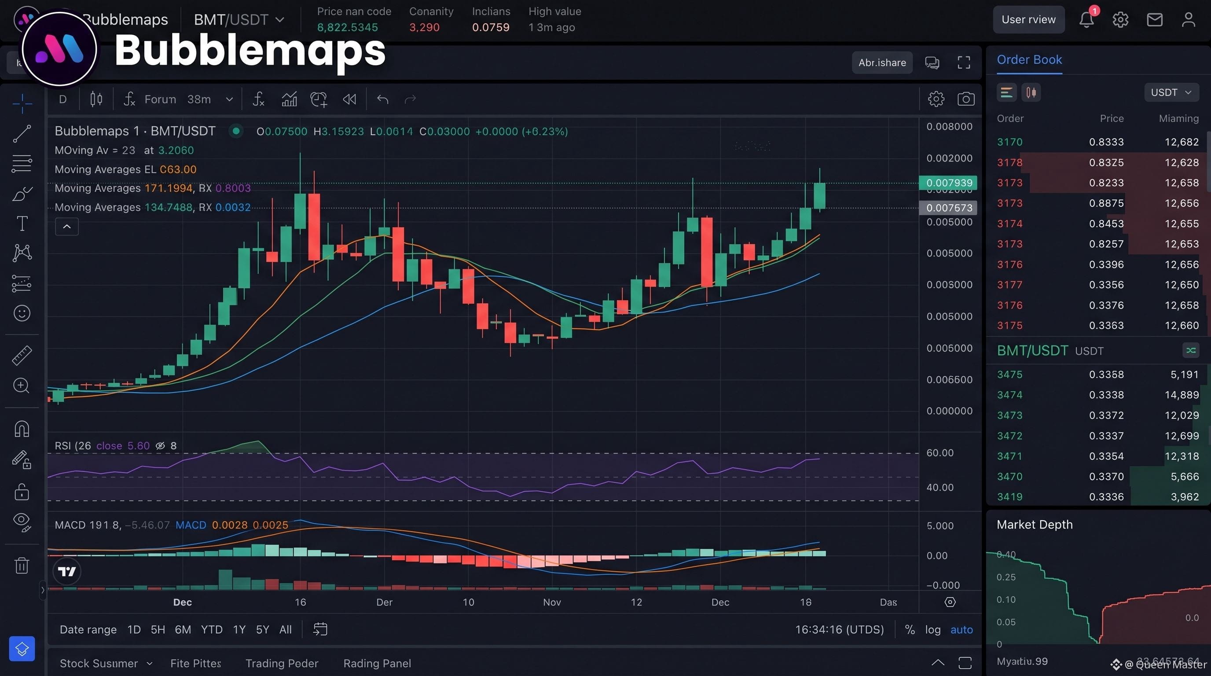Select the YTD date range
This screenshot has height=676, width=1211.
[212, 629]
